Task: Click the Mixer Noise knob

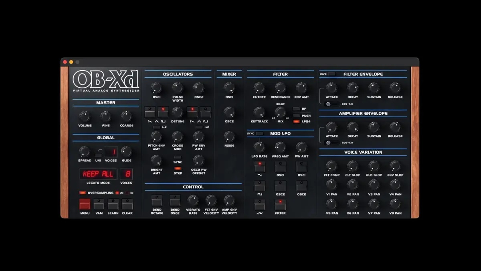Action: tap(229, 137)
